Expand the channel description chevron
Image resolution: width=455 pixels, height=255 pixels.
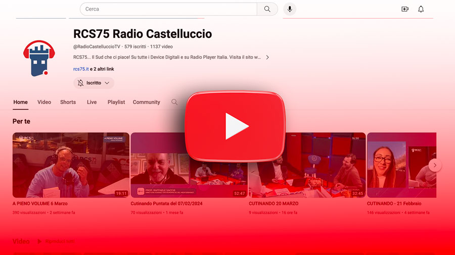[x=267, y=58]
